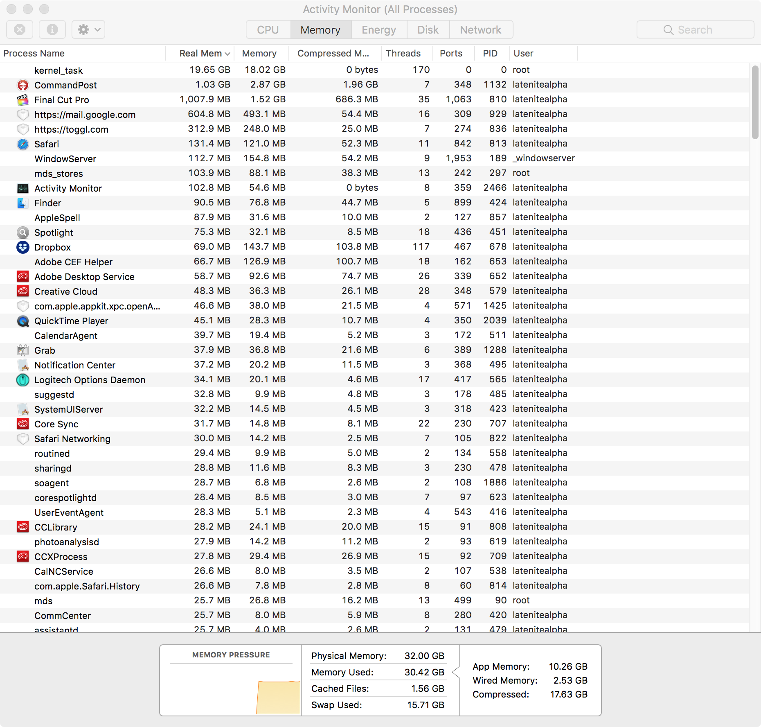This screenshot has height=727, width=761.
Task: Click the CommandPost process icon
Action: pyautogui.click(x=23, y=85)
